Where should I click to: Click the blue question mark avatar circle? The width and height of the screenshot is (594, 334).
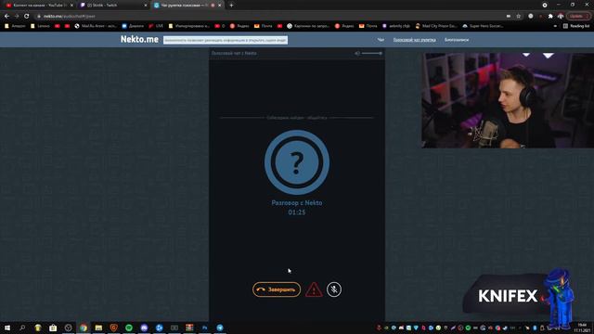pyautogui.click(x=297, y=162)
